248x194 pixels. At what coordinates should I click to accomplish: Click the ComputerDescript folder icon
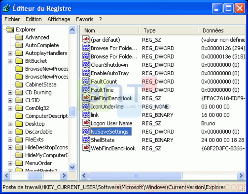point(19,116)
